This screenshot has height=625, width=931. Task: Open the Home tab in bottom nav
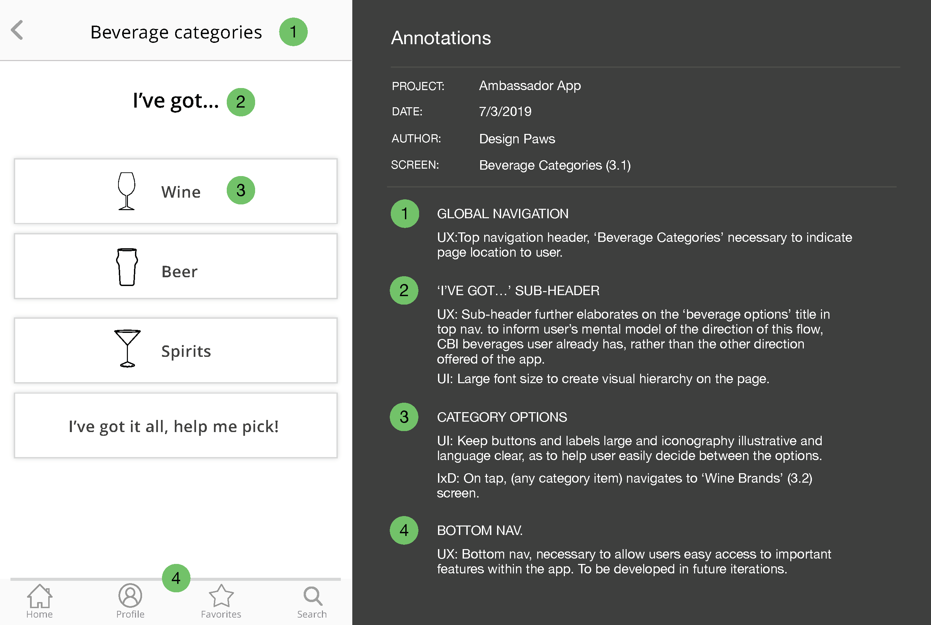pos(39,601)
